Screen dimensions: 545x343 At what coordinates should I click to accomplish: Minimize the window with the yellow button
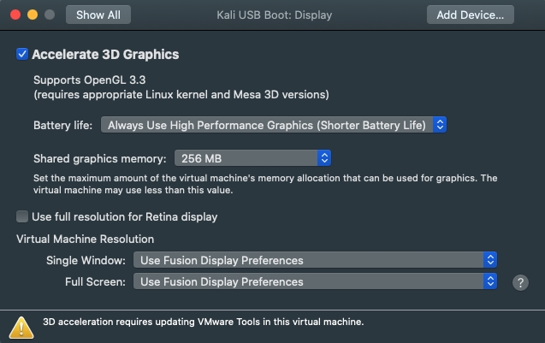(33, 15)
